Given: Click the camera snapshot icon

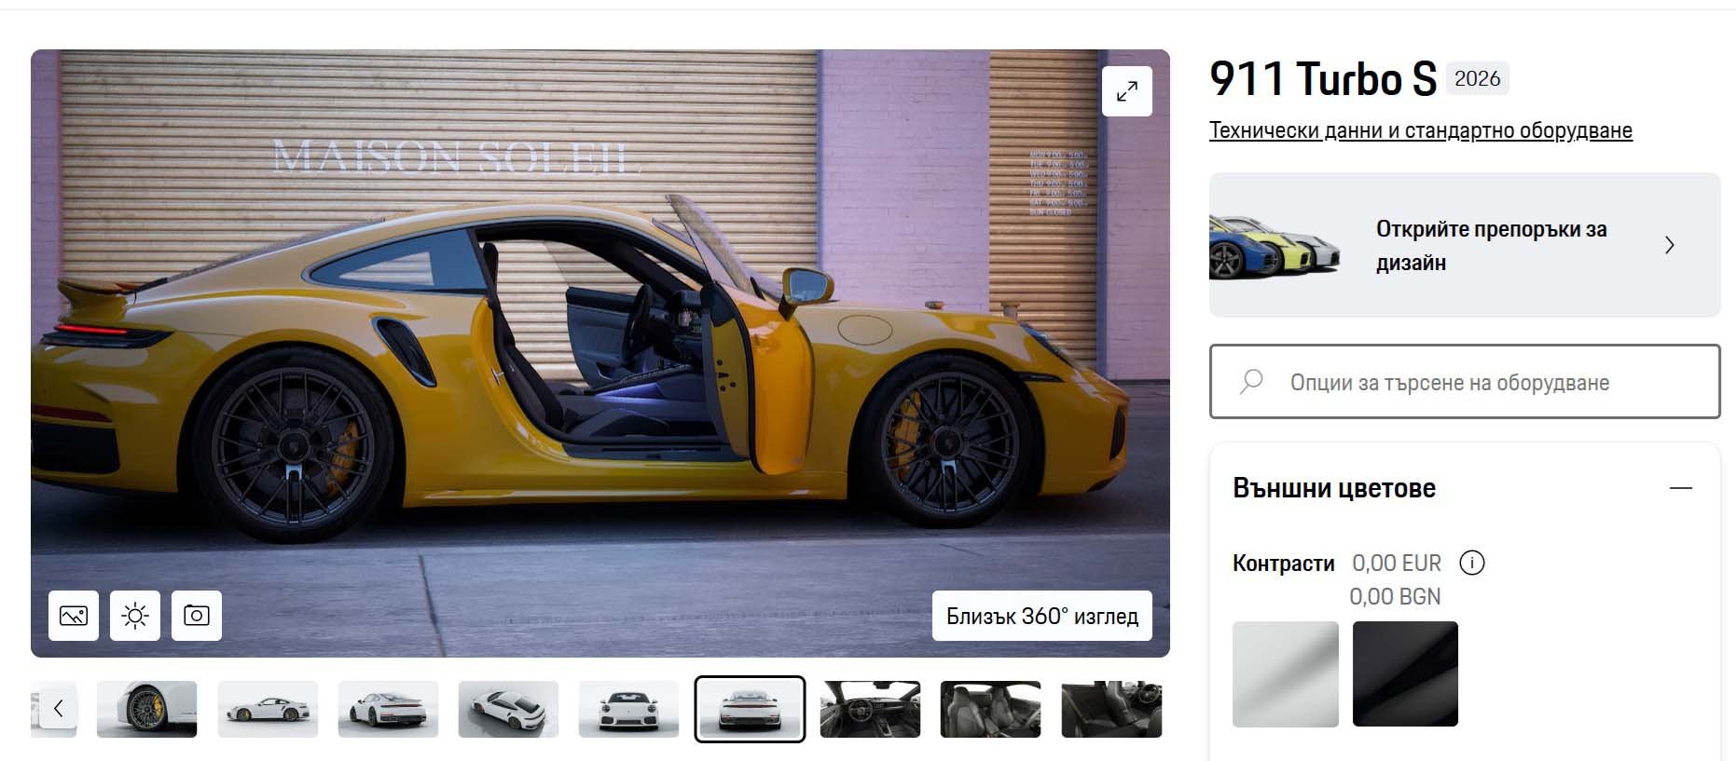Looking at the screenshot, I should pos(197,616).
